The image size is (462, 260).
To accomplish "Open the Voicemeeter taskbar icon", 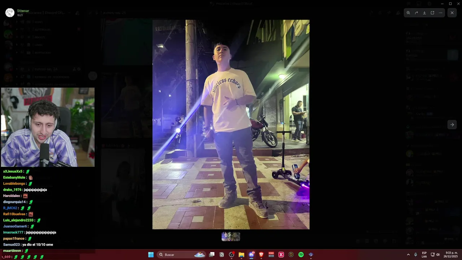I will point(271,255).
